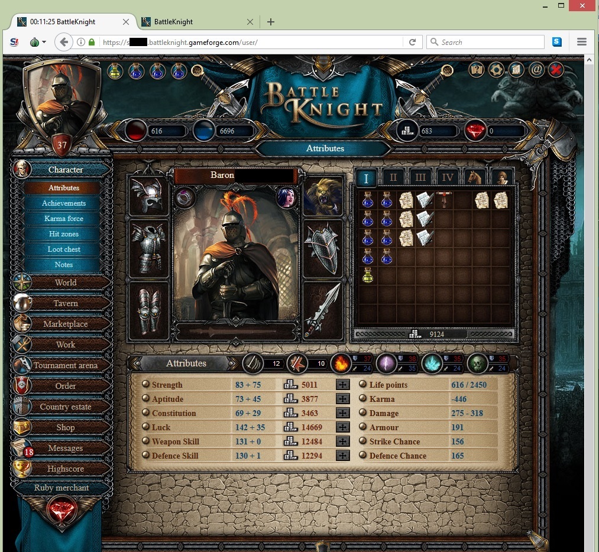Click the poison skull resistance icon

coord(477,363)
